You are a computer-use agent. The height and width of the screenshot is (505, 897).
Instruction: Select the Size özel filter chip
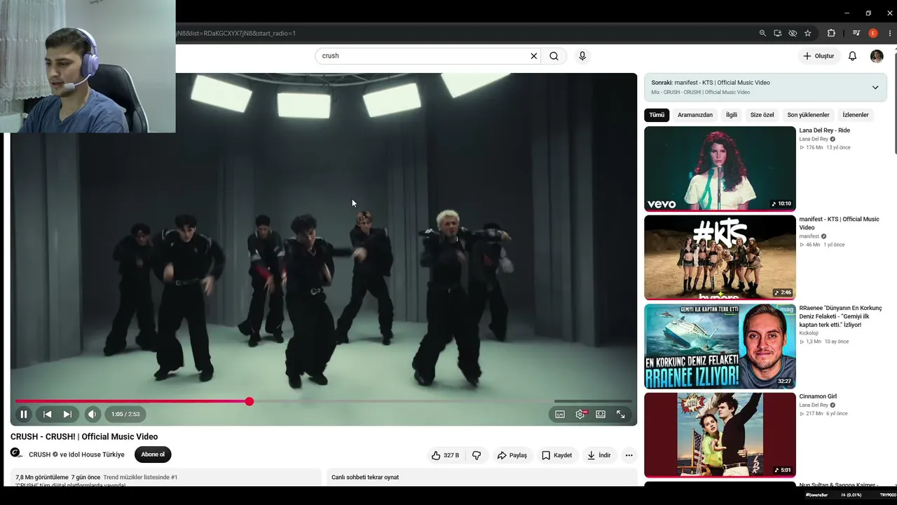pos(762,115)
